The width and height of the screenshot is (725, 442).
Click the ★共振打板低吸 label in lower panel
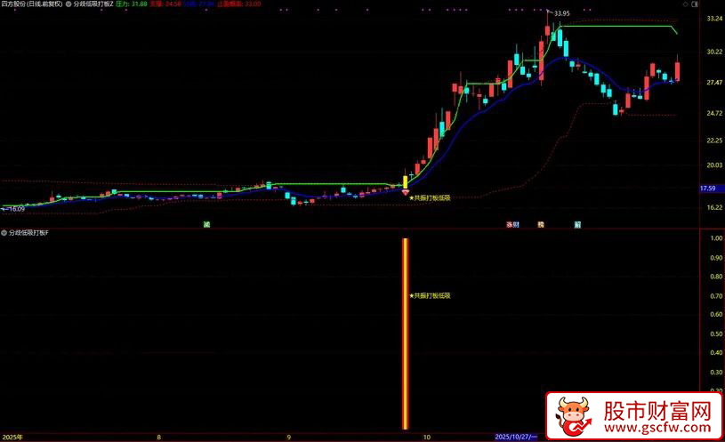tap(430, 295)
